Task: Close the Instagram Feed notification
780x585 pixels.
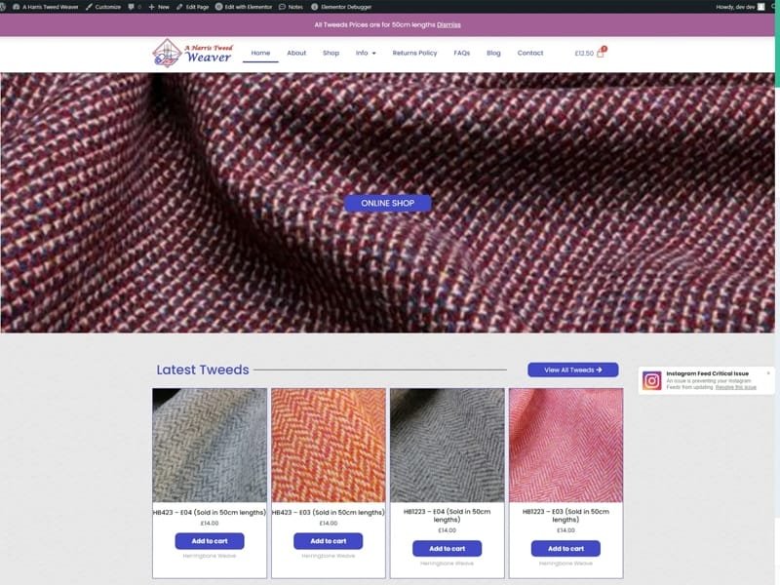Action: click(768, 372)
